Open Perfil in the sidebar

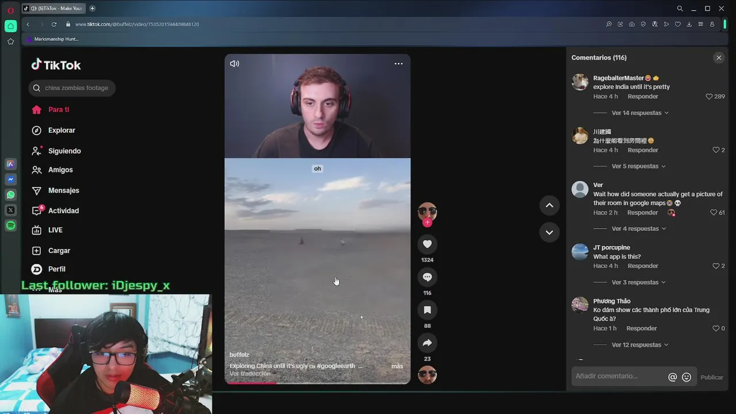(x=56, y=269)
